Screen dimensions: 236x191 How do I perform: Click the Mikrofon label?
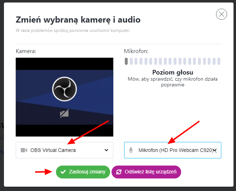(x=136, y=51)
